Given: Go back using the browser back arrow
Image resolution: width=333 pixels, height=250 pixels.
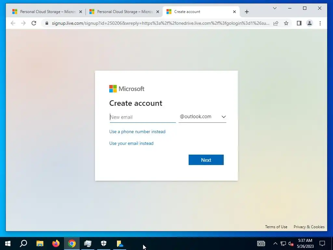Looking at the screenshot, I should tap(13, 23).
